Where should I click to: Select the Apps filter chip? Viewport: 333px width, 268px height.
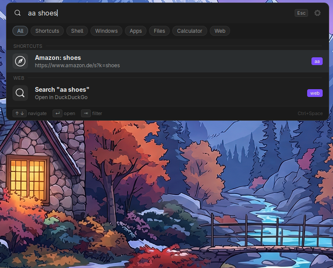[x=136, y=31]
